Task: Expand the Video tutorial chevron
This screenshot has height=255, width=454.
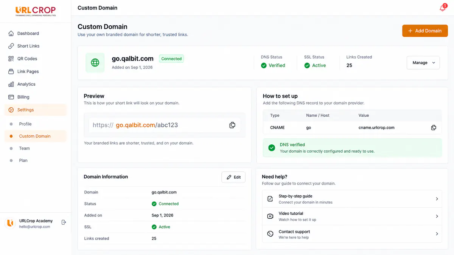Action: 437,216
